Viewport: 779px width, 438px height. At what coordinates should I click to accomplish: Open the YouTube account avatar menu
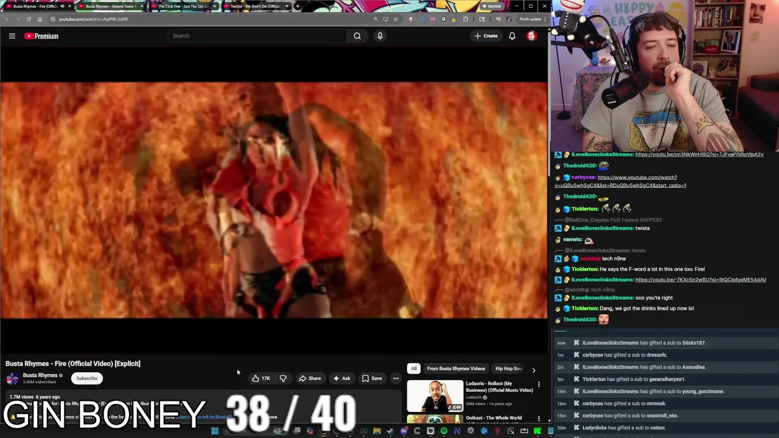pyautogui.click(x=531, y=36)
